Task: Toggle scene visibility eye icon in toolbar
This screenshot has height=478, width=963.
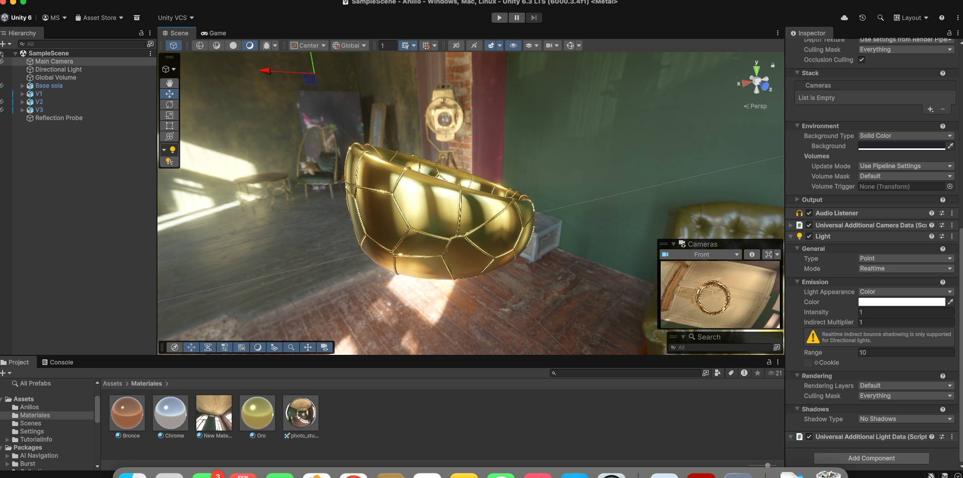Action: click(513, 45)
